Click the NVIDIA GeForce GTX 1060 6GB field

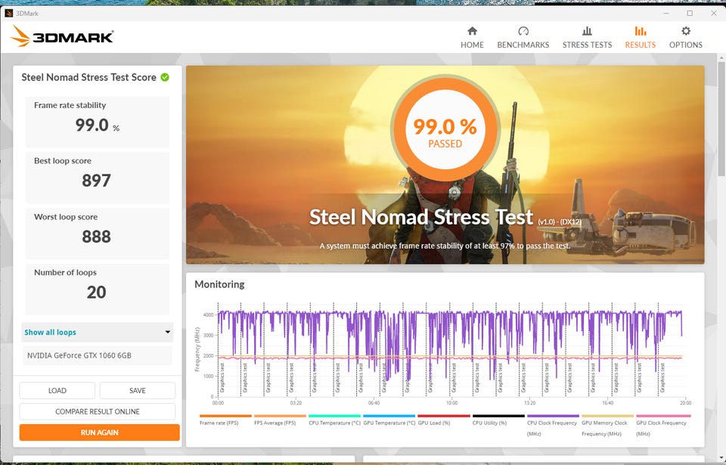pos(98,355)
